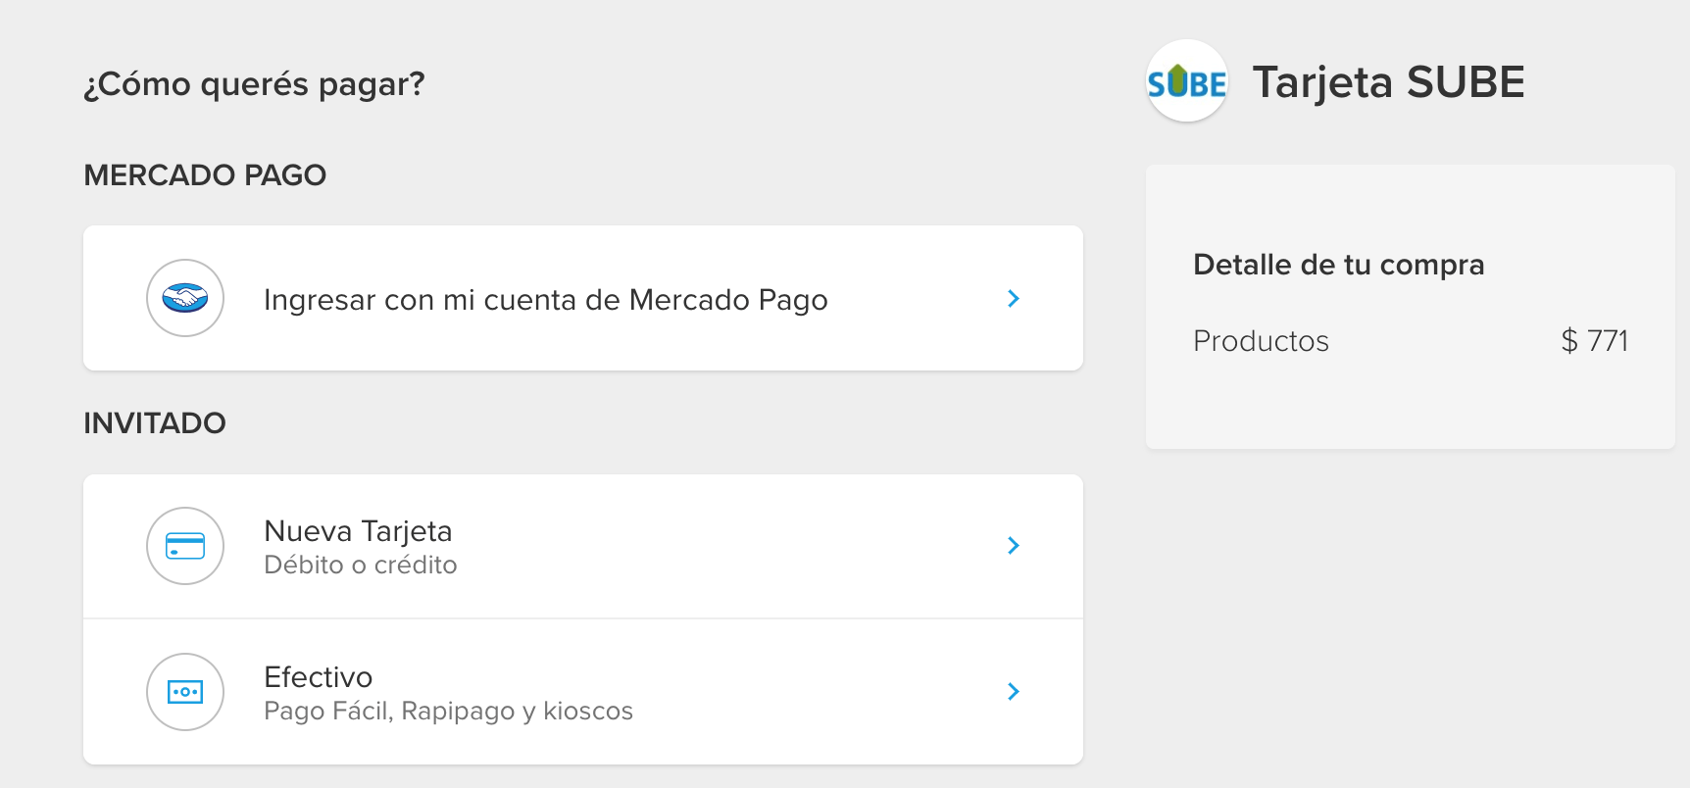Choose the Nueva Tarjeta payment option
The width and height of the screenshot is (1690, 788).
pyautogui.click(x=583, y=546)
